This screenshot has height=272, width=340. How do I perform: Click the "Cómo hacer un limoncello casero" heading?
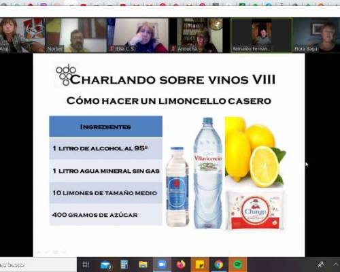[169, 101]
